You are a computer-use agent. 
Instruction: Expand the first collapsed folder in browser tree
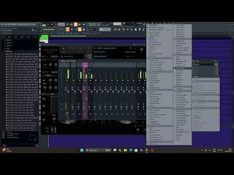(8, 40)
